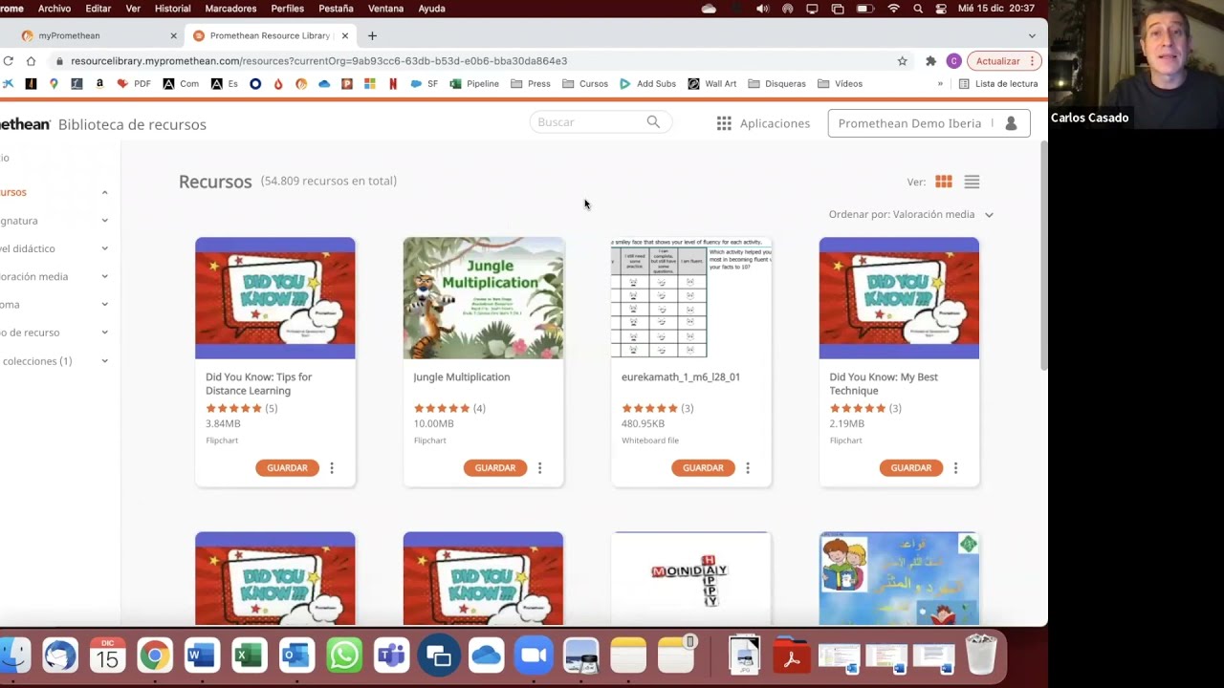The image size is (1224, 688).
Task: Open more options for Tips for Distance Learning
Action: pos(332,468)
